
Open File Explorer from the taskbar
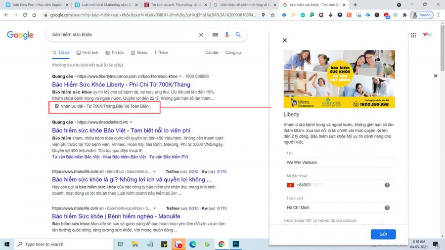(x=135, y=244)
